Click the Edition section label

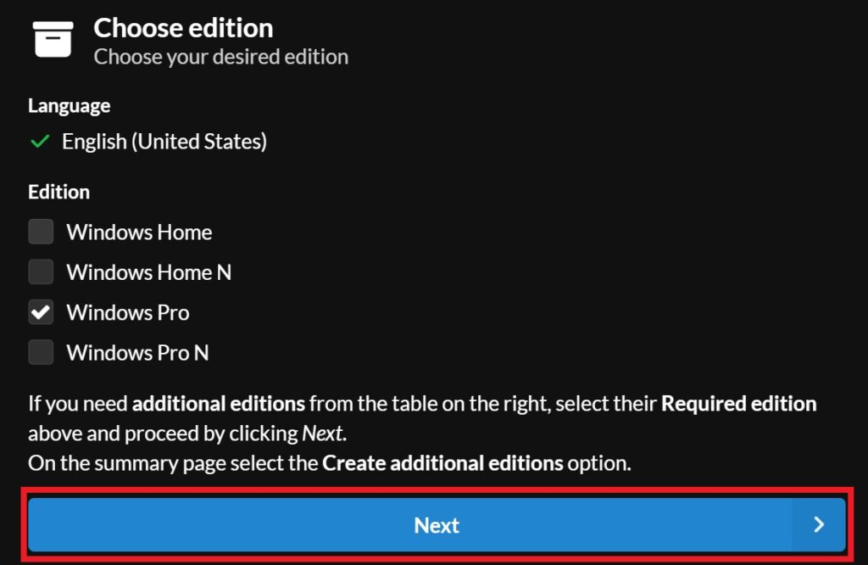[x=58, y=193]
